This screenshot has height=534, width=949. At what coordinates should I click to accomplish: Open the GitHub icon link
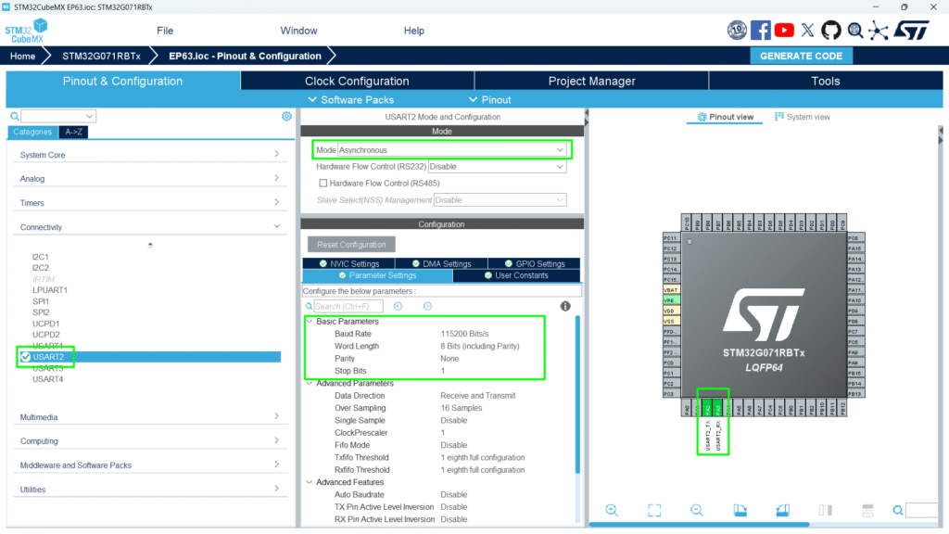coord(830,30)
